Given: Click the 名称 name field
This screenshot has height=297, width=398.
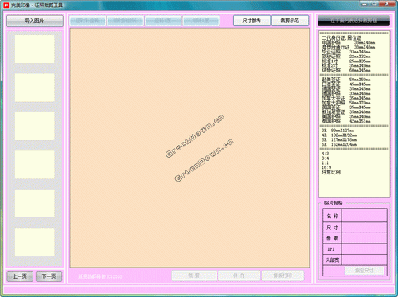Looking at the screenshot, I should pyautogui.click(x=365, y=216).
